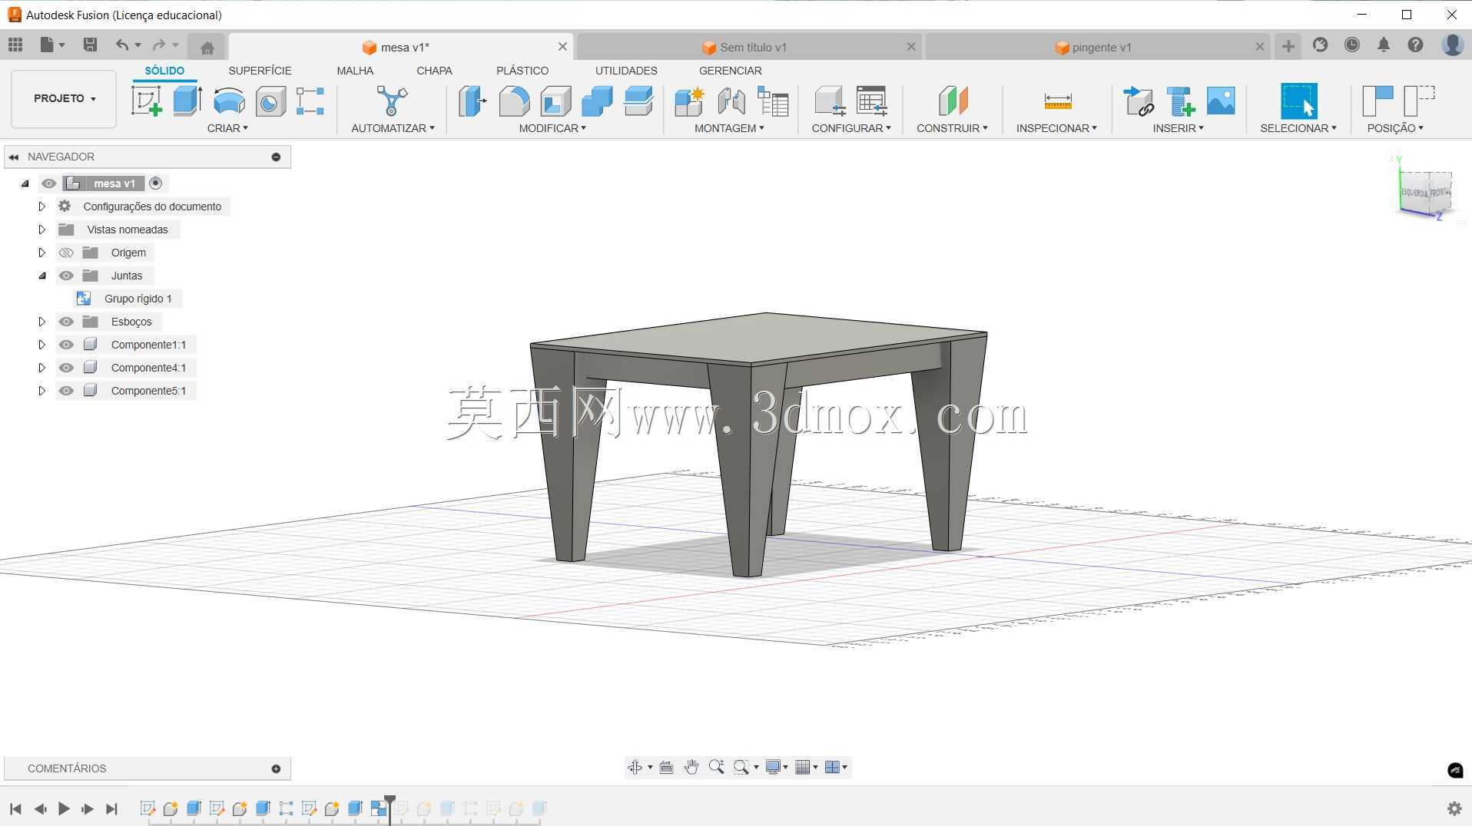Select the Offset Face tool
Screen dimensions: 1472x826
[638, 101]
